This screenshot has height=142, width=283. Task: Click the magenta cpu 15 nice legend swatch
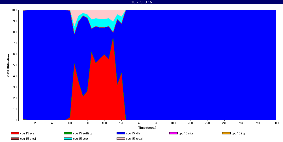[x=173, y=133]
